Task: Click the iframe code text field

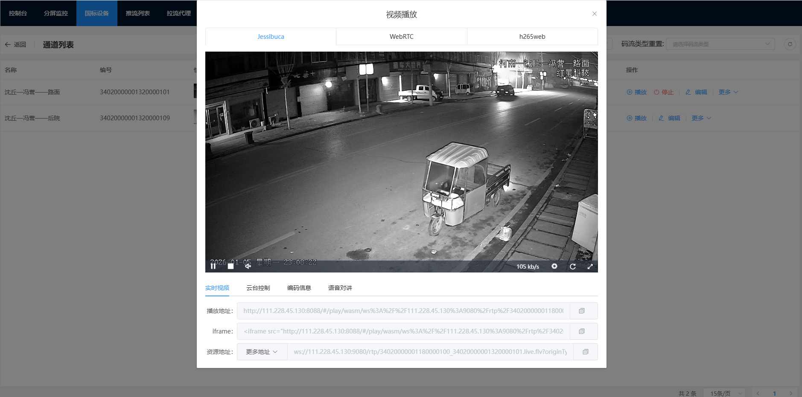Action: coord(403,331)
